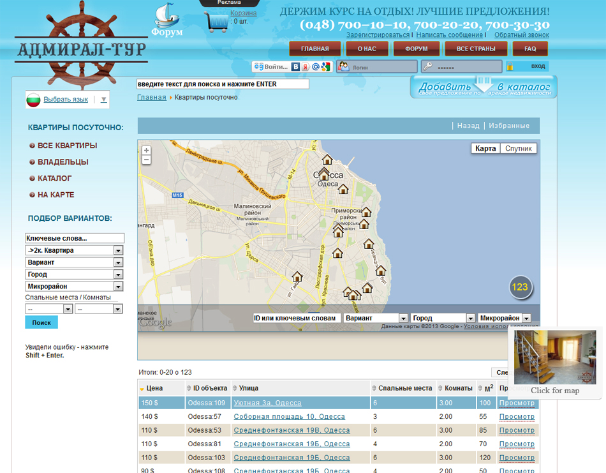Click Выбрать язык link
This screenshot has height=473, width=606.
tap(66, 100)
